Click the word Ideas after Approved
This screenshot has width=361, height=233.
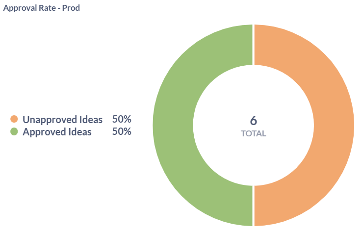[x=80, y=131]
